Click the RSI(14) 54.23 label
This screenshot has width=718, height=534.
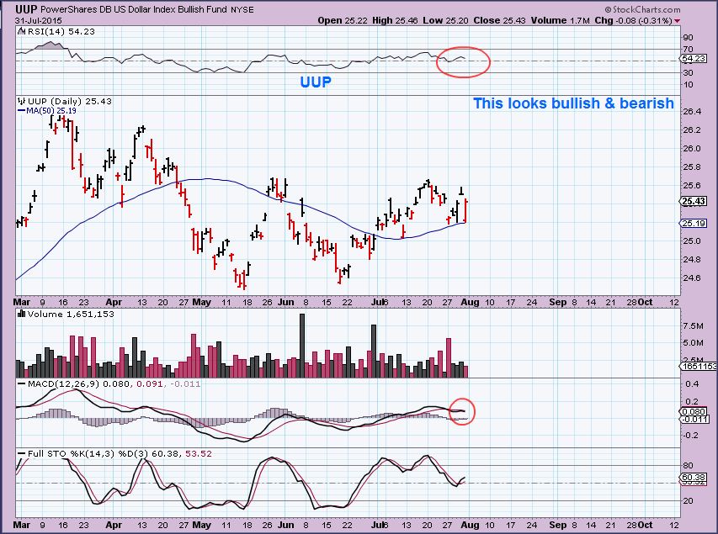61,32
